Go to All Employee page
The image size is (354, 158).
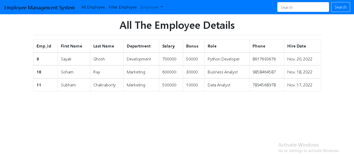pyautogui.click(x=93, y=7)
